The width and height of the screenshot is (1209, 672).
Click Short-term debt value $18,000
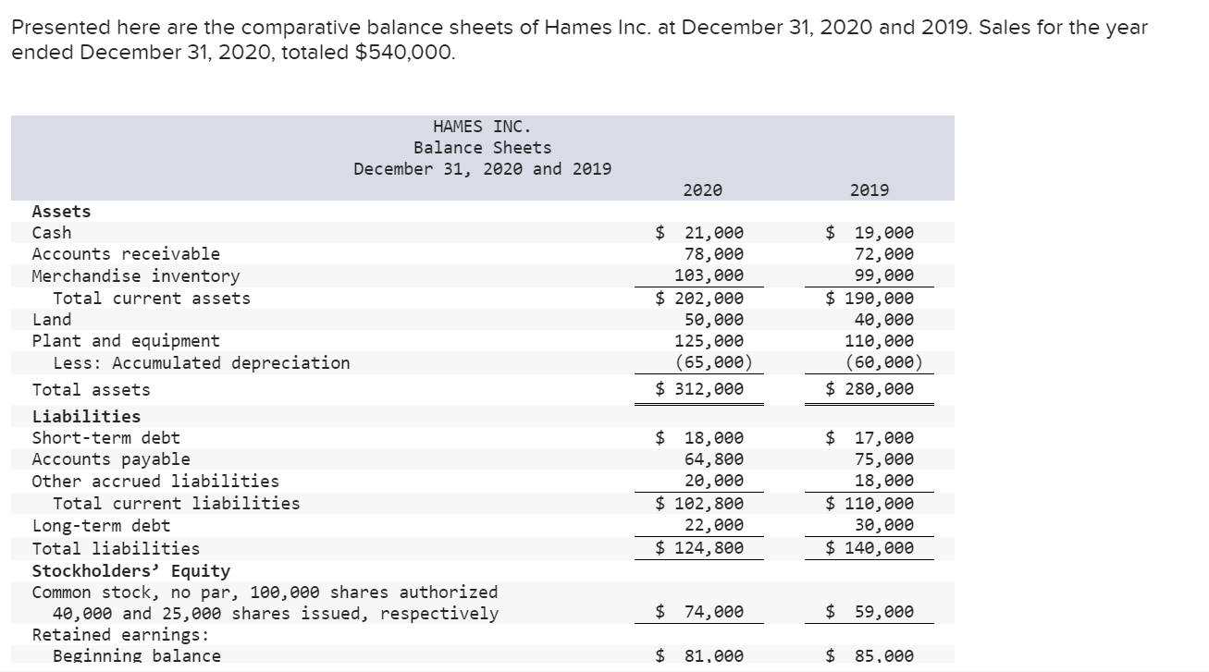coord(699,438)
